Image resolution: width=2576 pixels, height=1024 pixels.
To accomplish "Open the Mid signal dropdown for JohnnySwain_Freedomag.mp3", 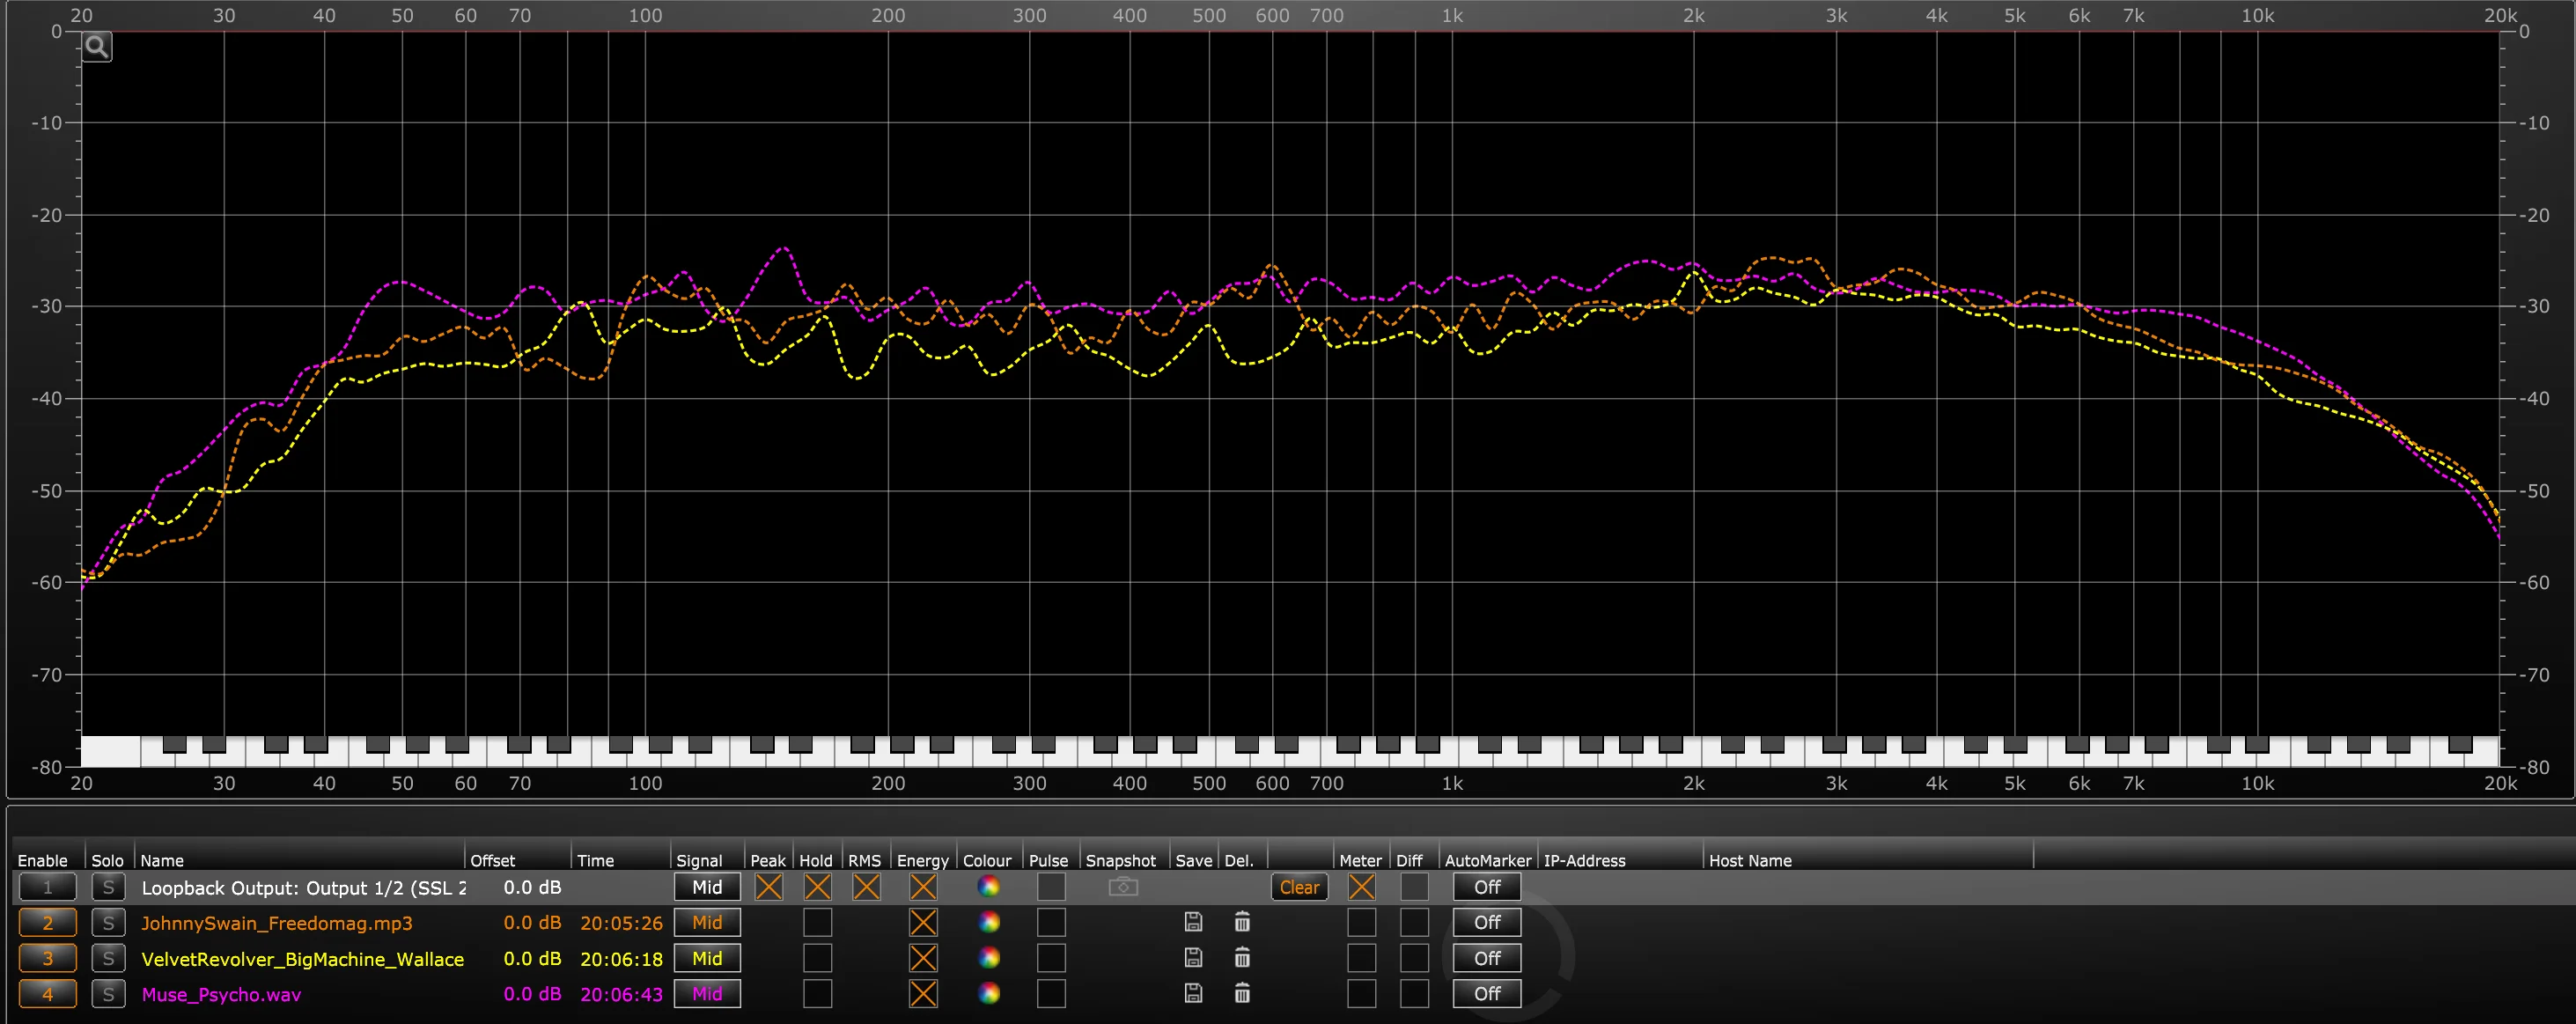I will click(707, 922).
